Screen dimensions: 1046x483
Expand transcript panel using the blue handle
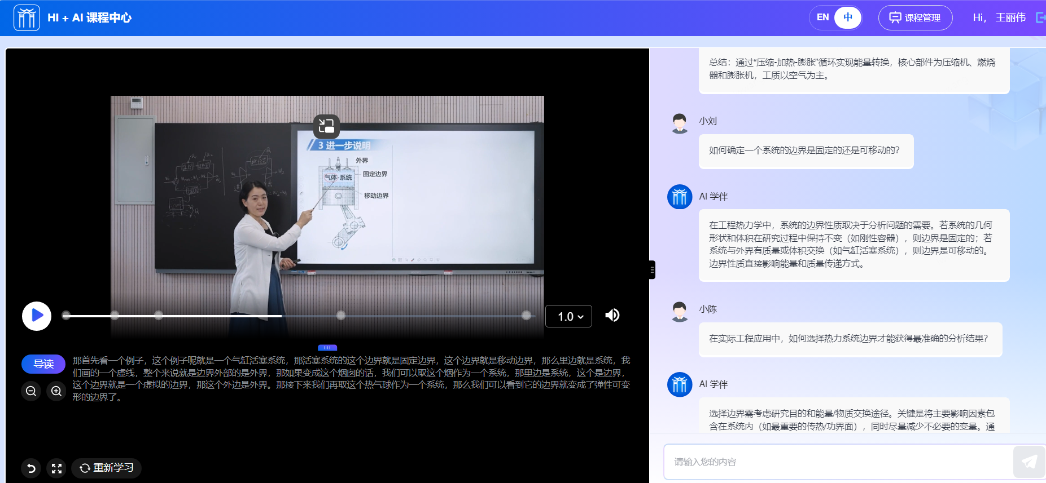click(327, 348)
